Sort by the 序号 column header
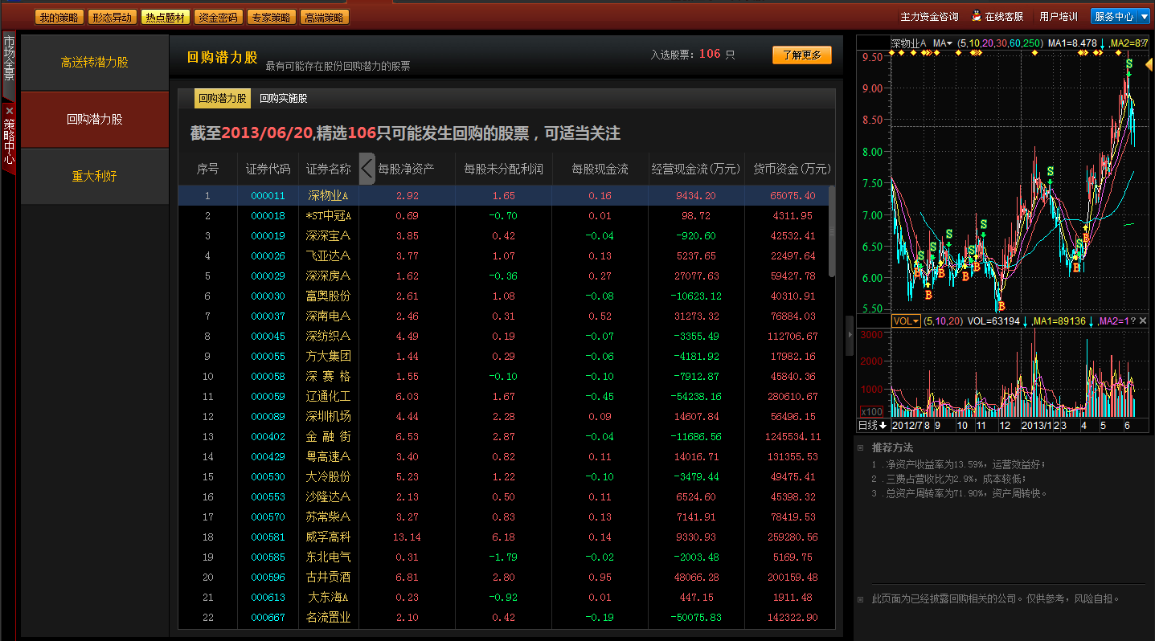Viewport: 1155px width, 641px height. [x=207, y=169]
